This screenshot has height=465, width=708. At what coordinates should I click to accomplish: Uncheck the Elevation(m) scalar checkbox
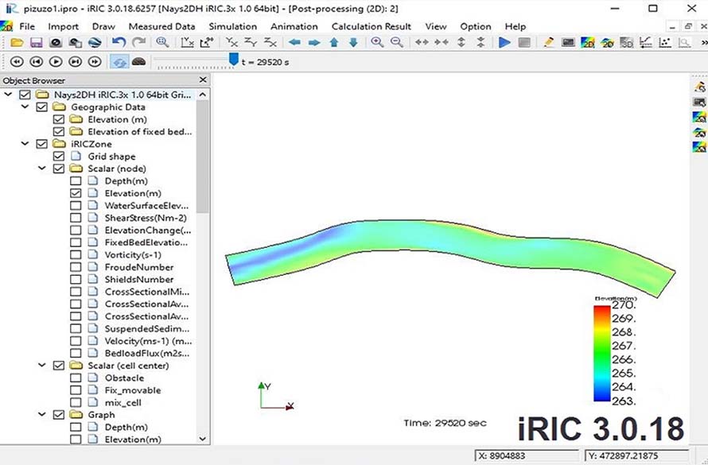click(x=76, y=193)
